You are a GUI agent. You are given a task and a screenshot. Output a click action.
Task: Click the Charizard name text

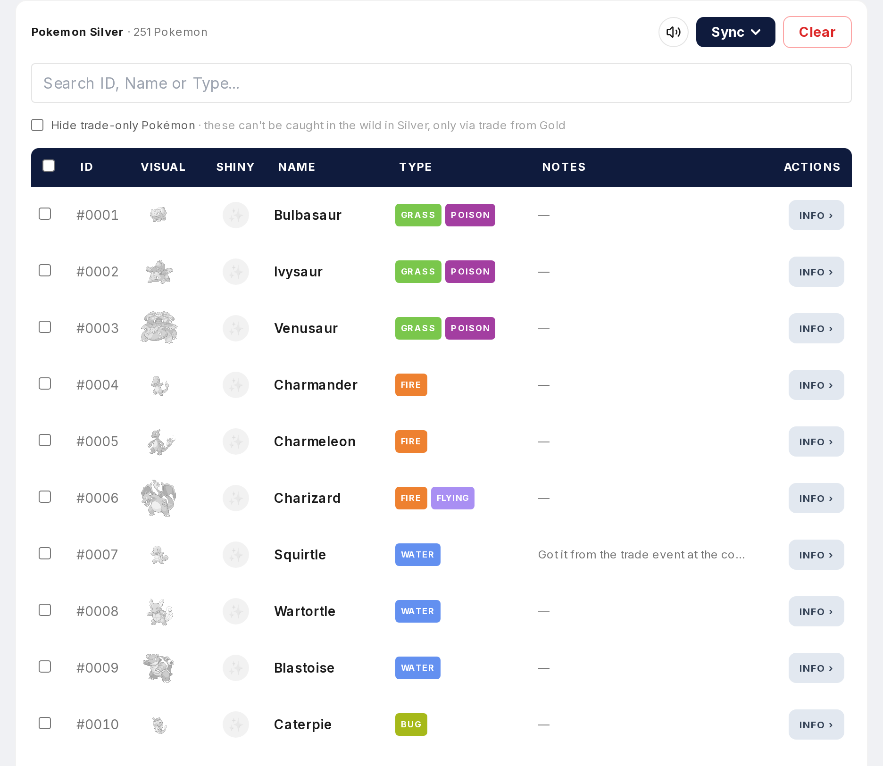[307, 498]
